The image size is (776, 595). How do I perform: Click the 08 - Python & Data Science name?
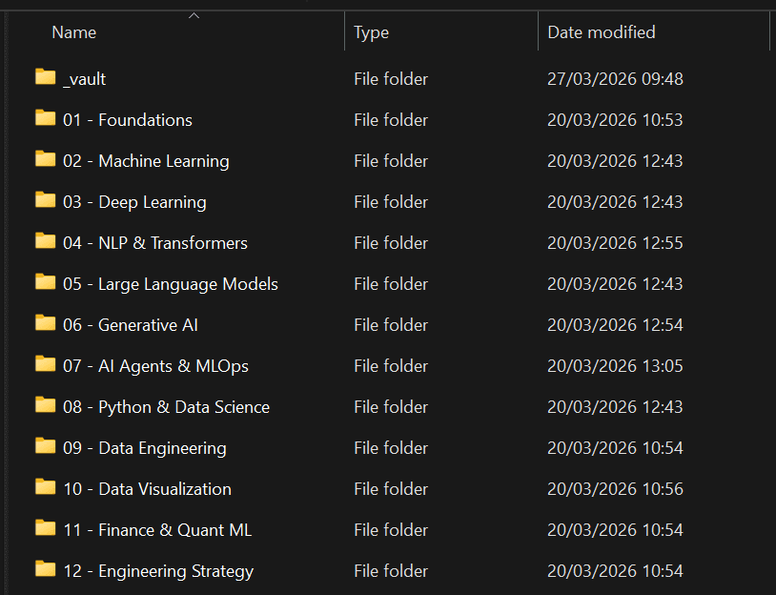click(166, 407)
